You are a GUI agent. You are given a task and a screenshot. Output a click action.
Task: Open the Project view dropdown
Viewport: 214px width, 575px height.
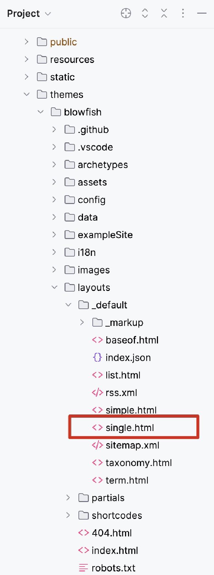coord(29,14)
